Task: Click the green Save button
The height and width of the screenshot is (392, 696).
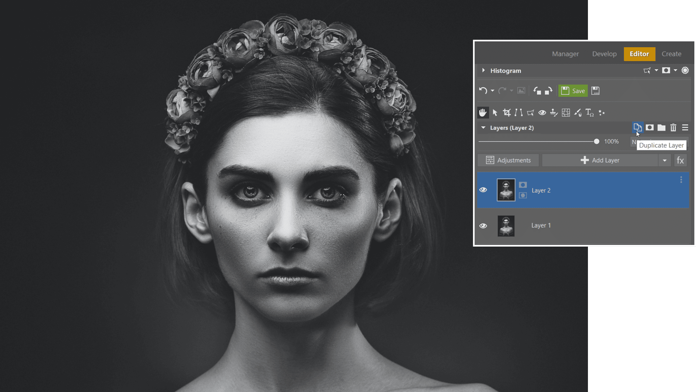Action: (573, 91)
